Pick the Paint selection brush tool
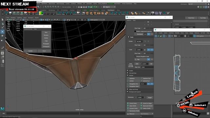 [2, 28]
